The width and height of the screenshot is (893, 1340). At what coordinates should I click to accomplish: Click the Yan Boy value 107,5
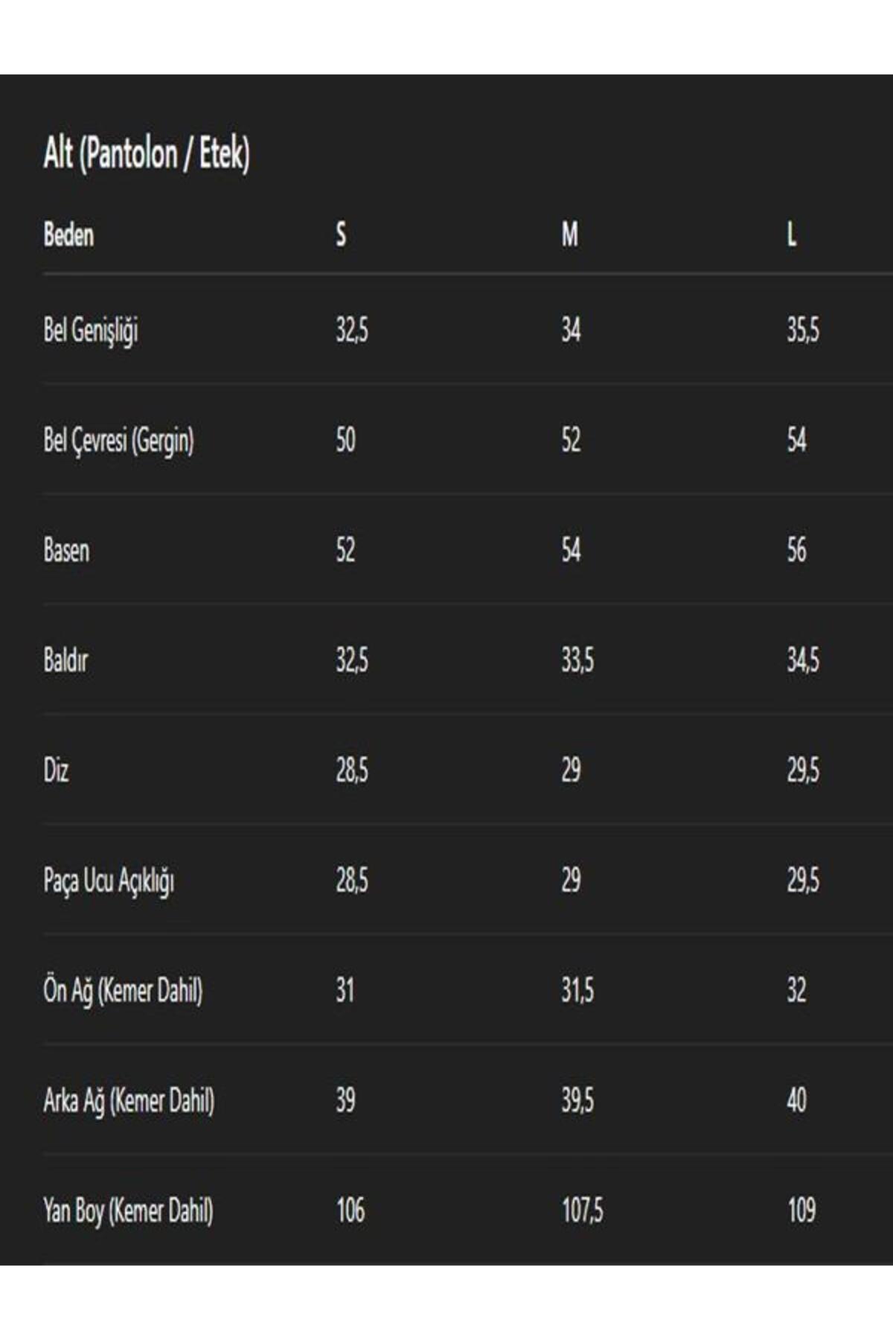[582, 1210]
